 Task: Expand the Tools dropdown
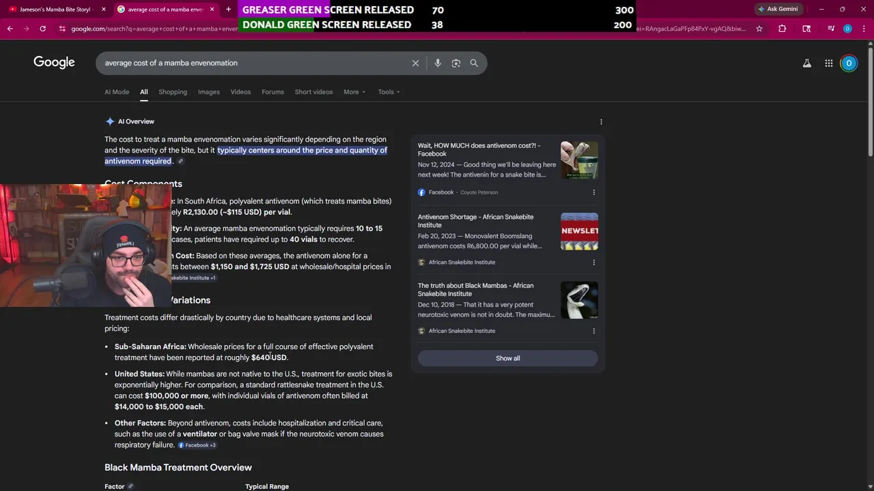tap(389, 91)
